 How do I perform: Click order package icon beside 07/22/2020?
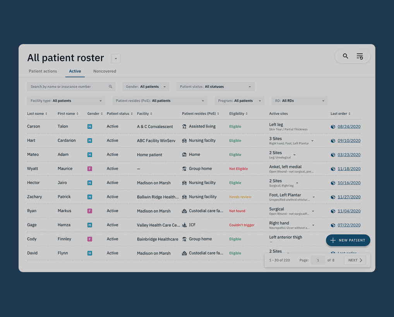point(333,225)
